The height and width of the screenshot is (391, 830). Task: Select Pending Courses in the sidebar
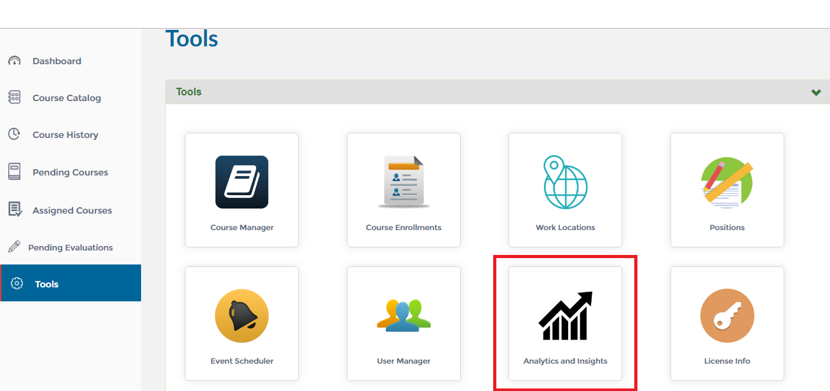[x=70, y=172]
